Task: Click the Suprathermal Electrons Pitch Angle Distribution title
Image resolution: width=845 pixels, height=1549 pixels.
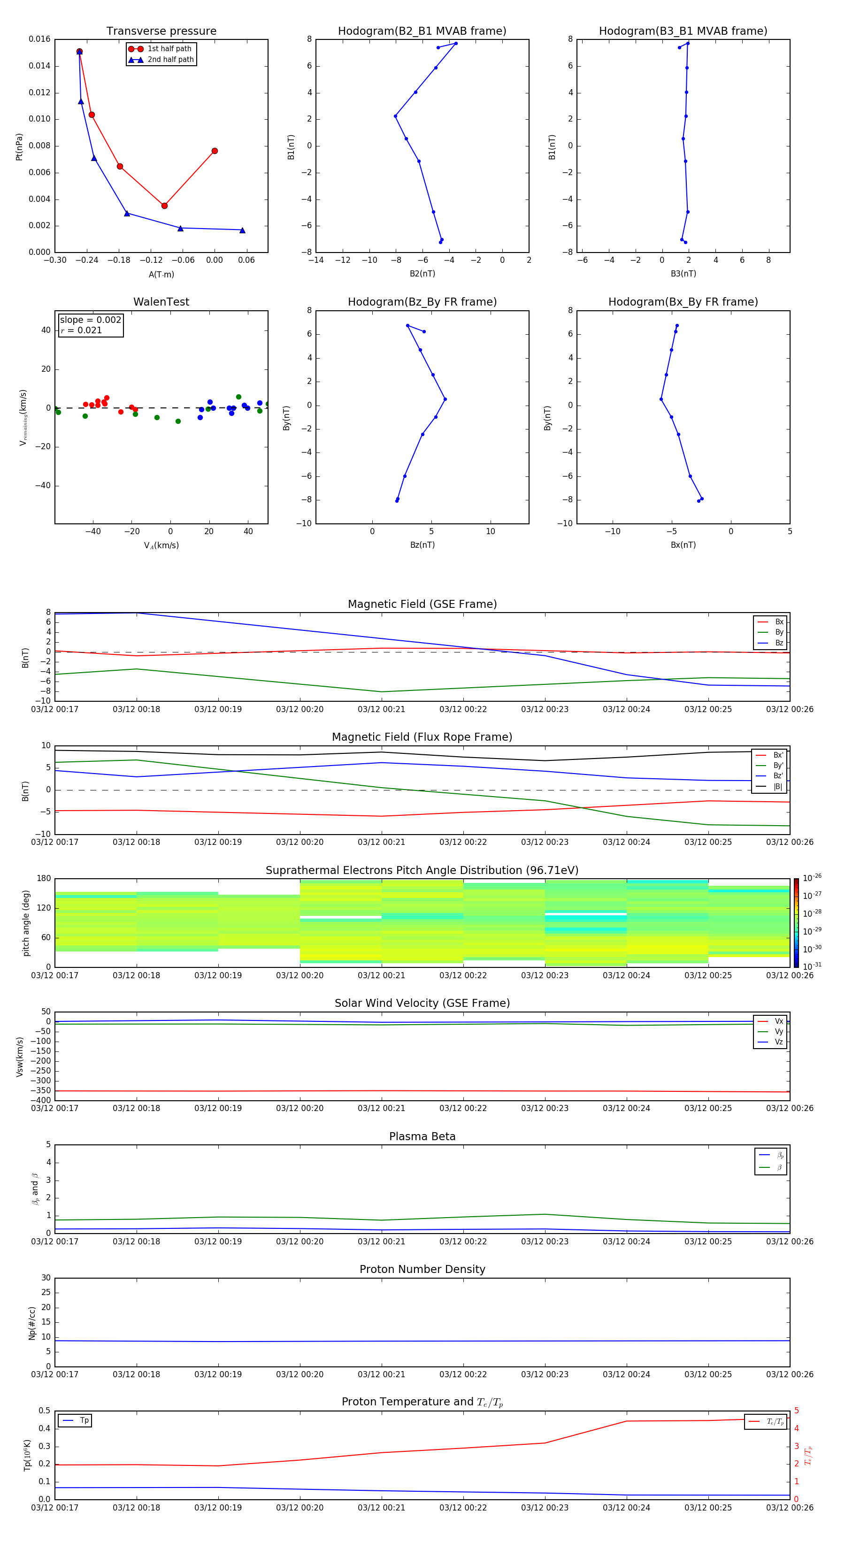Action: click(422, 870)
